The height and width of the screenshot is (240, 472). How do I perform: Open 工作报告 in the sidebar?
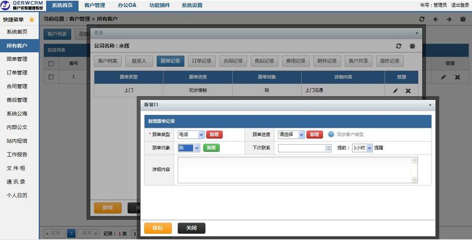coord(17,154)
